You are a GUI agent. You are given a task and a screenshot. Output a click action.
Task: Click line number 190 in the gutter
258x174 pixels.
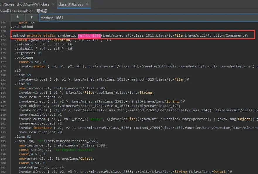[3, 119]
